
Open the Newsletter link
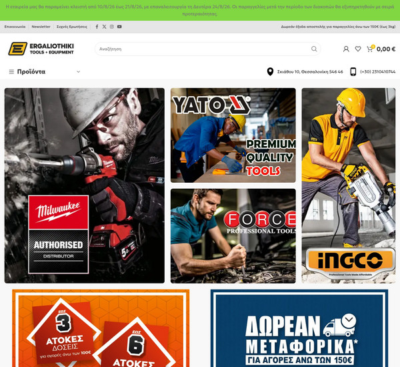click(41, 27)
